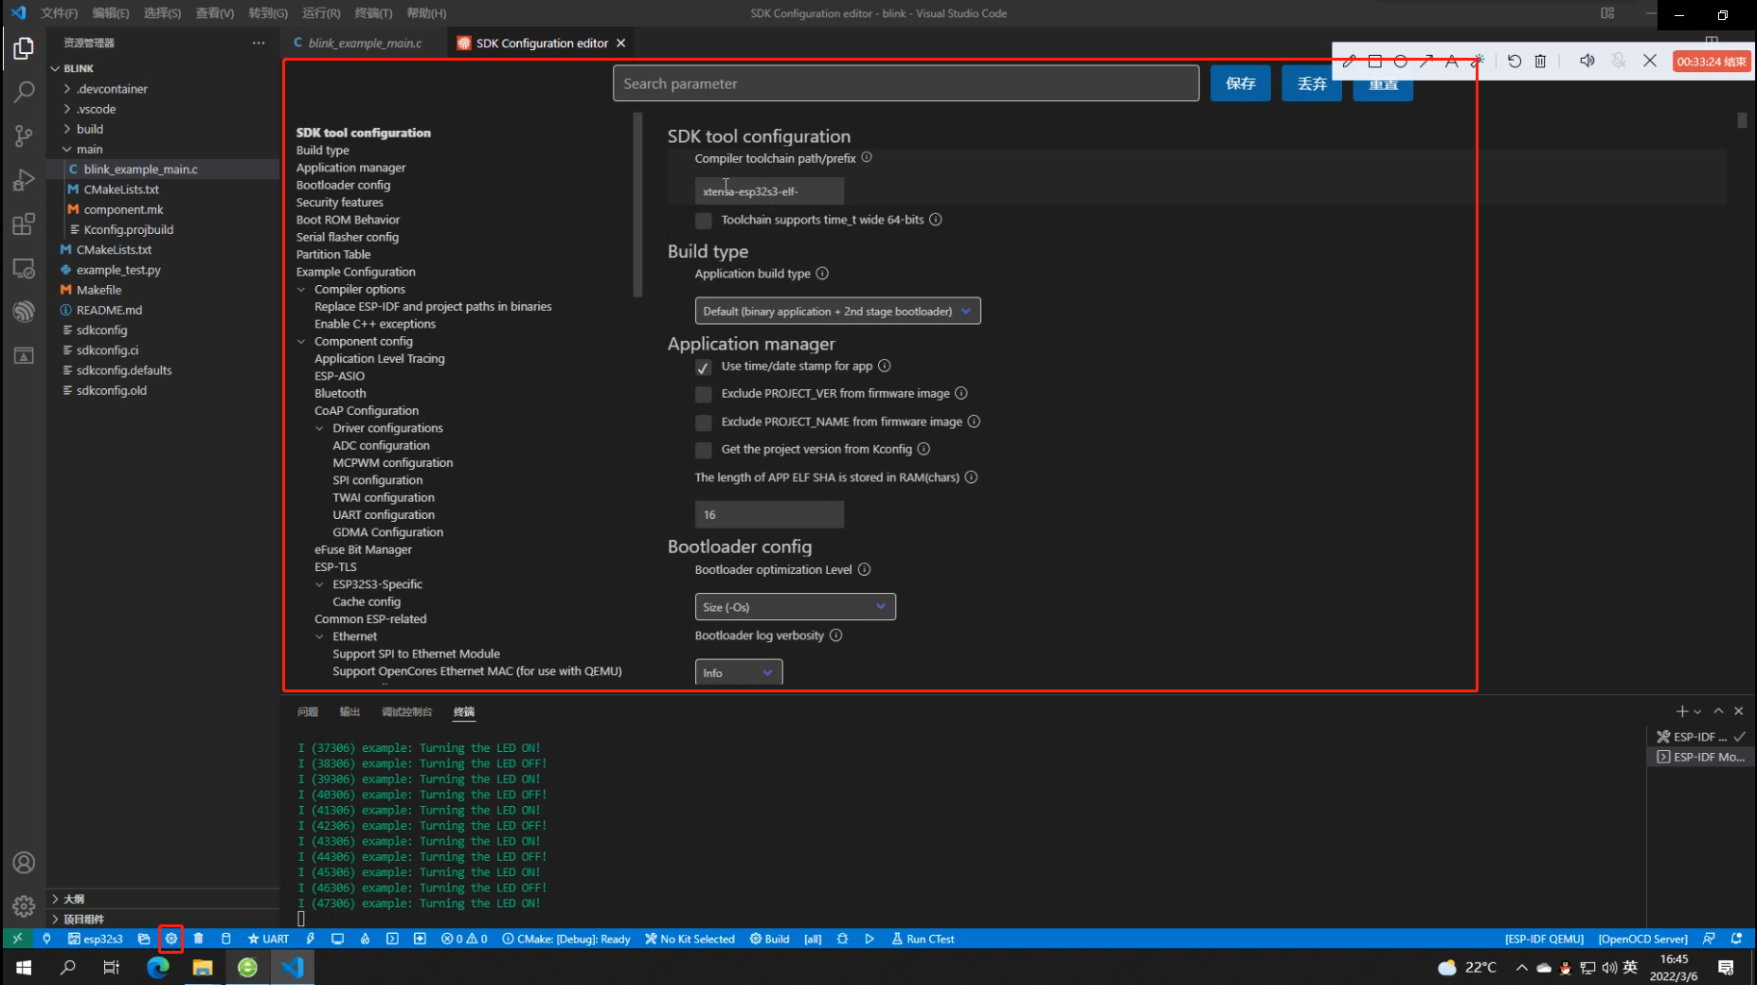Open the Explorer view in activity bar

(x=24, y=48)
